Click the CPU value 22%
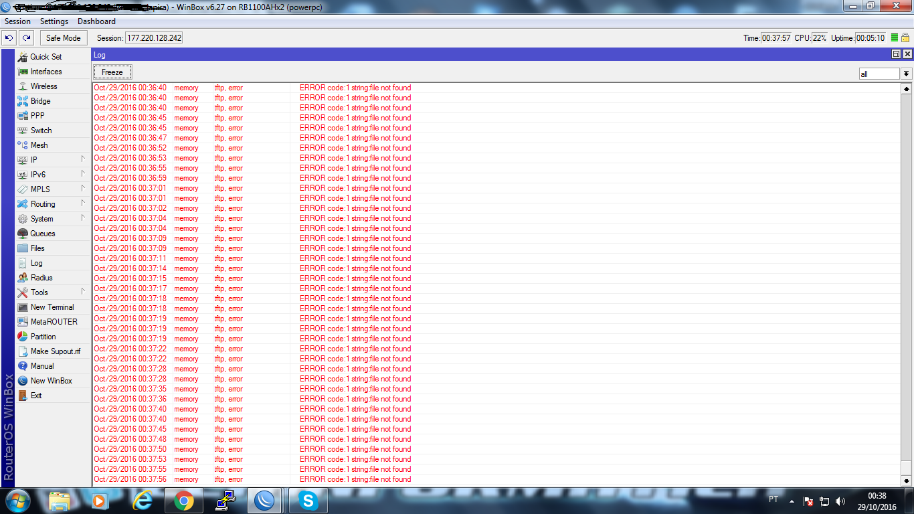914x514 pixels. click(820, 38)
